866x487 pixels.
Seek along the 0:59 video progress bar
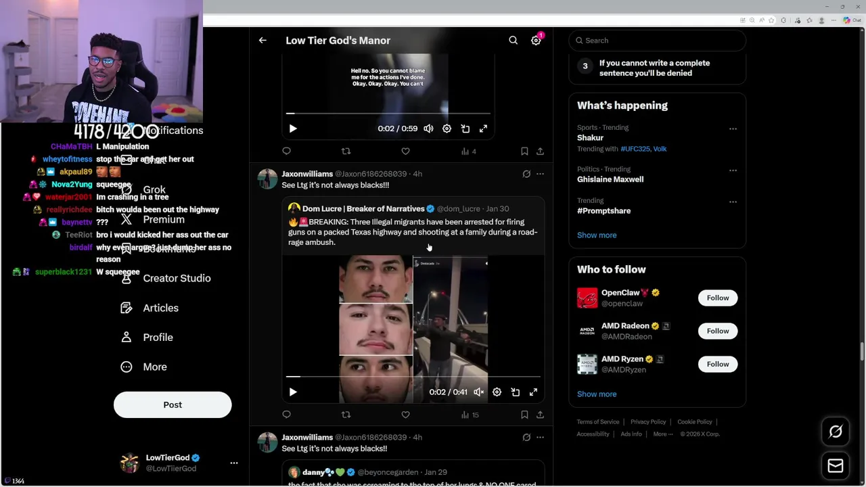click(x=388, y=114)
